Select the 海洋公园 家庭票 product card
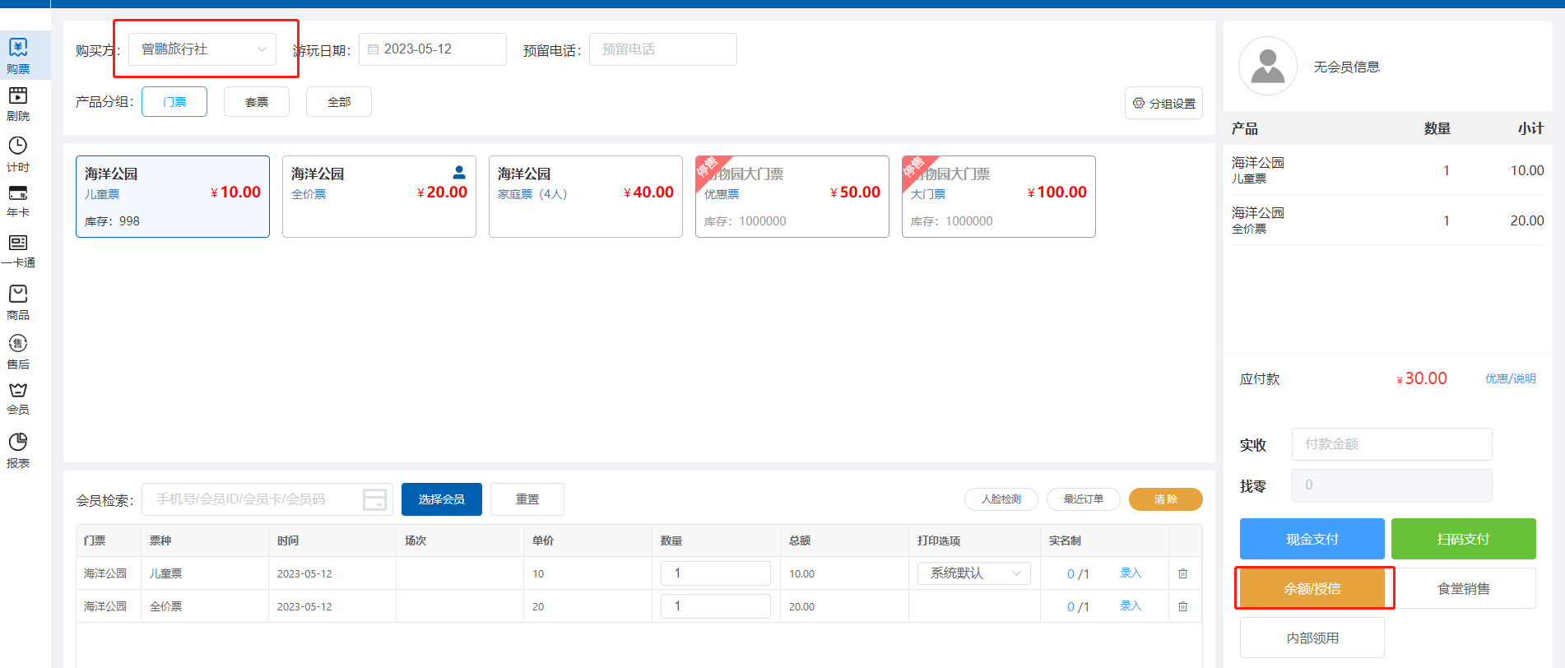1565x668 pixels. 585,197
